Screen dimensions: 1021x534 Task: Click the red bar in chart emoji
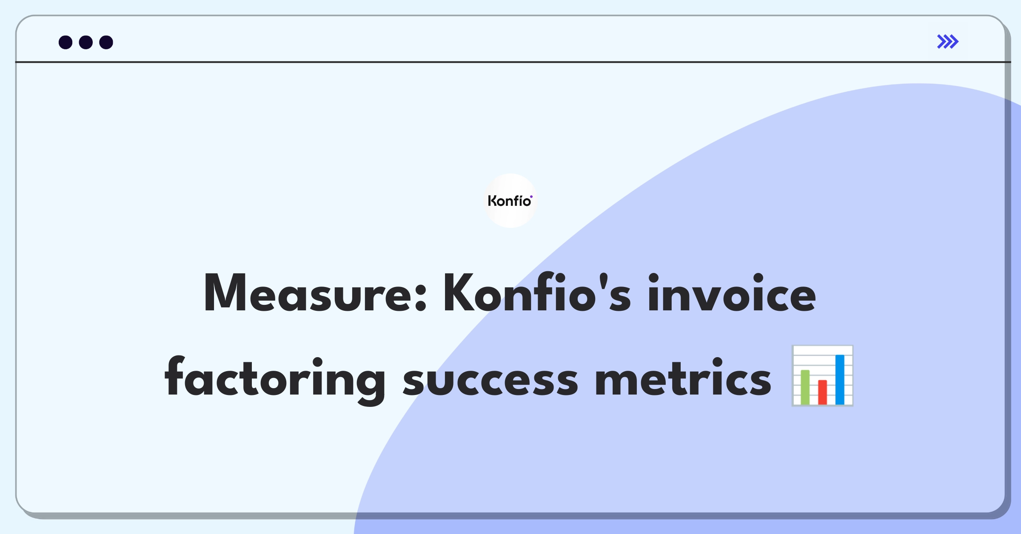pyautogui.click(x=823, y=392)
